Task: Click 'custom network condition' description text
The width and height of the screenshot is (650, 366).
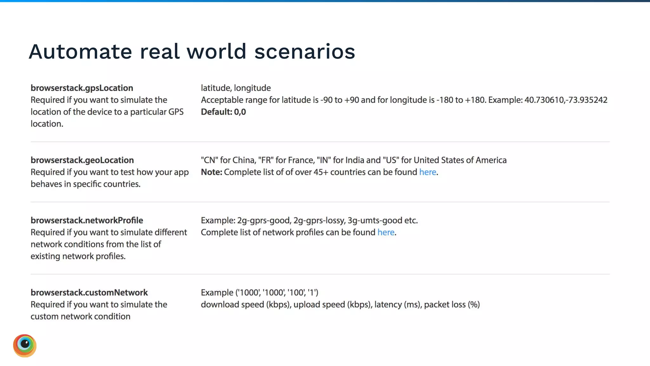Action: 80,316
